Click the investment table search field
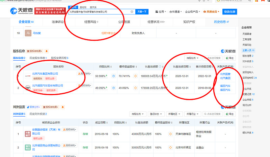This screenshot has height=157, width=270. pos(213,114)
